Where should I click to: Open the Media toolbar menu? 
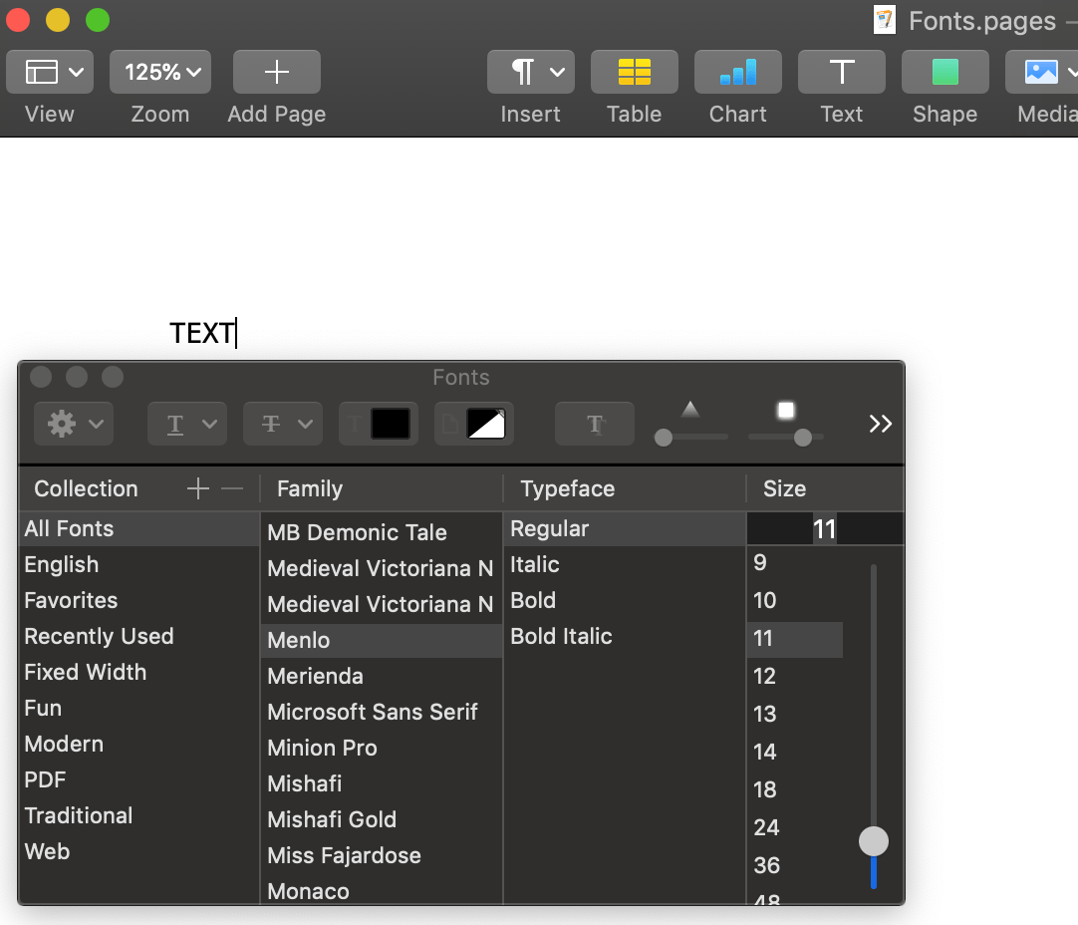(x=1042, y=72)
